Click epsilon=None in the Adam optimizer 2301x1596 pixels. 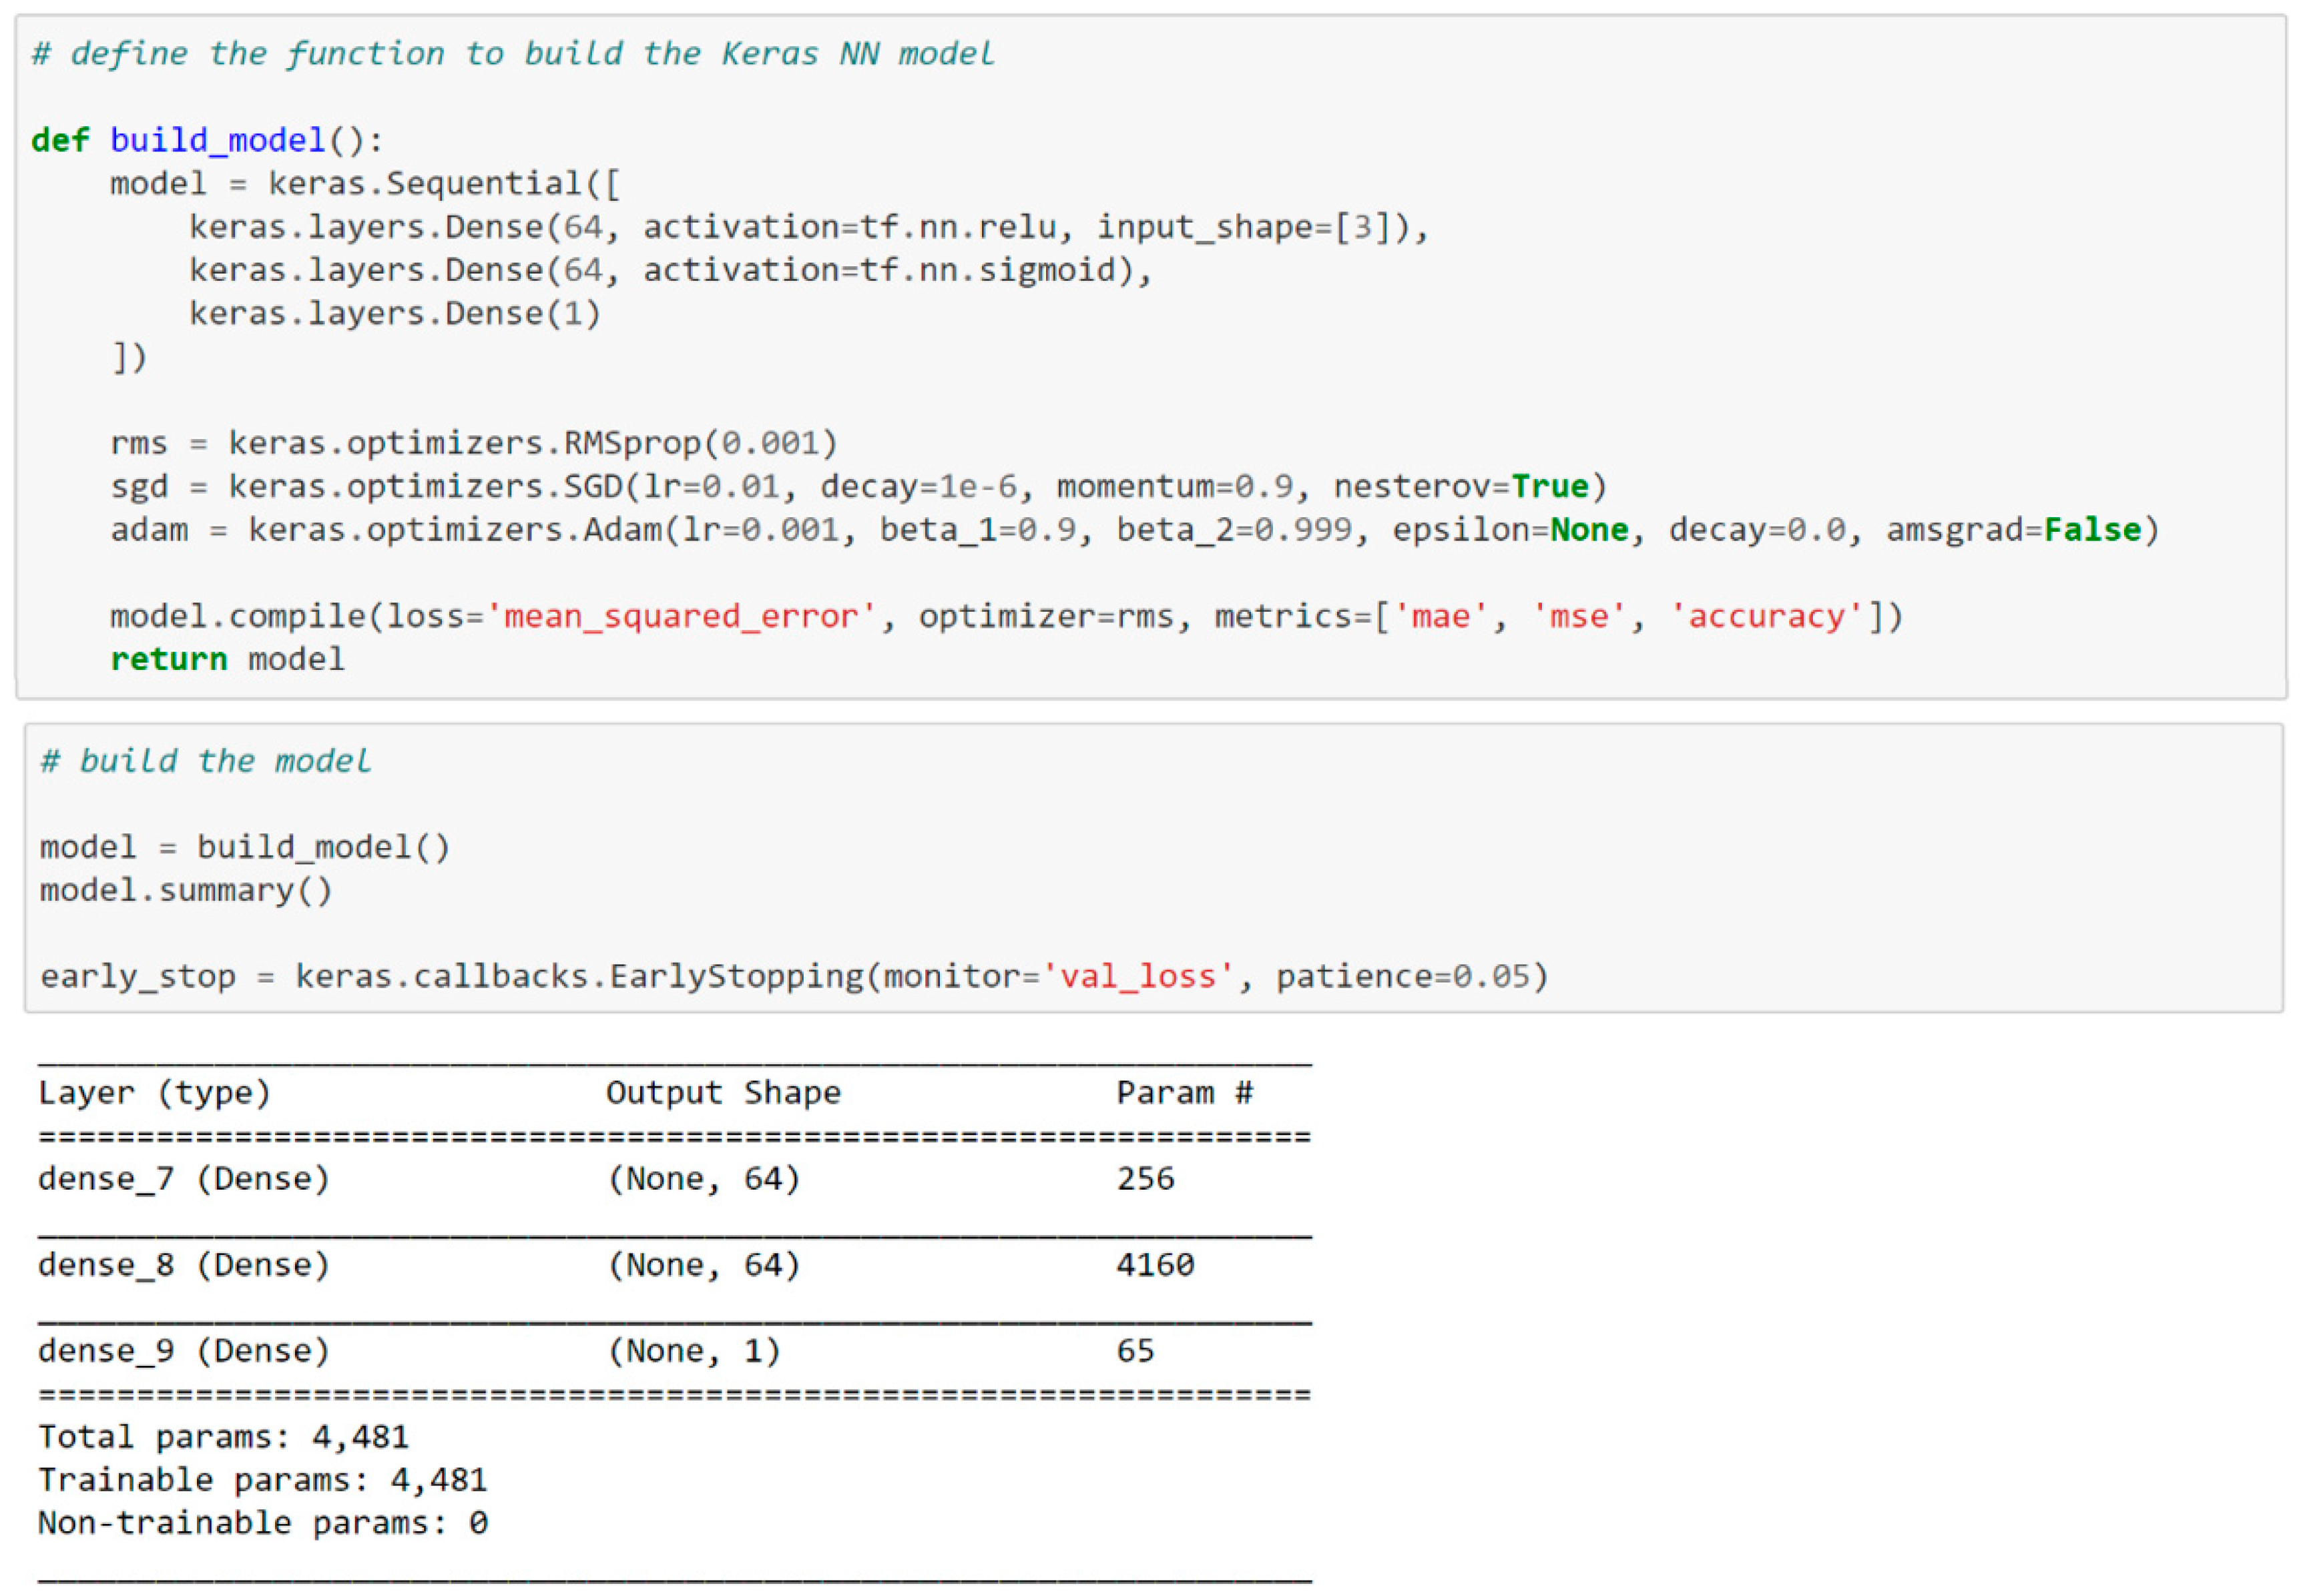(x=1510, y=530)
